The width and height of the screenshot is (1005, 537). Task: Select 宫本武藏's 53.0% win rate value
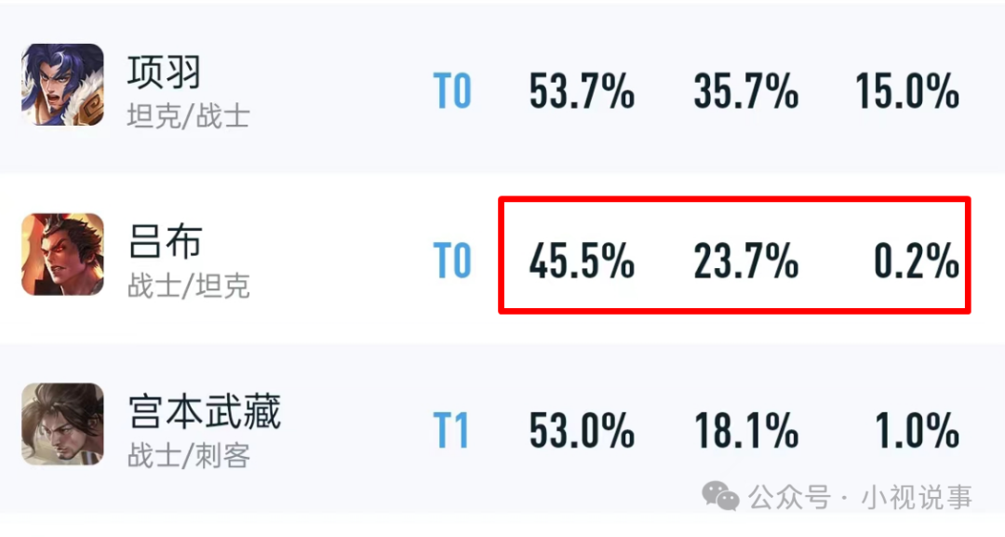point(582,430)
